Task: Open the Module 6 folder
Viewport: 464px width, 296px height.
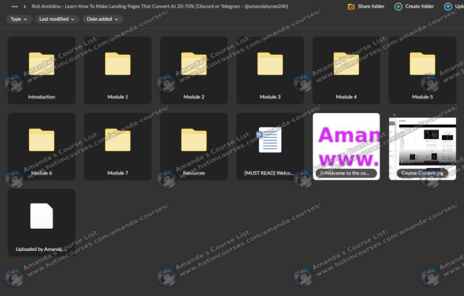Action: coord(41,147)
